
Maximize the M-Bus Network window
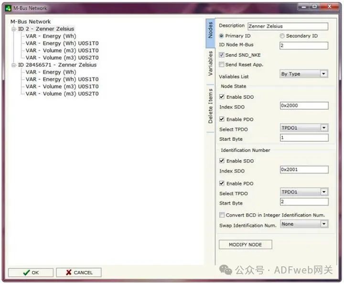pyautogui.click(x=314, y=7)
